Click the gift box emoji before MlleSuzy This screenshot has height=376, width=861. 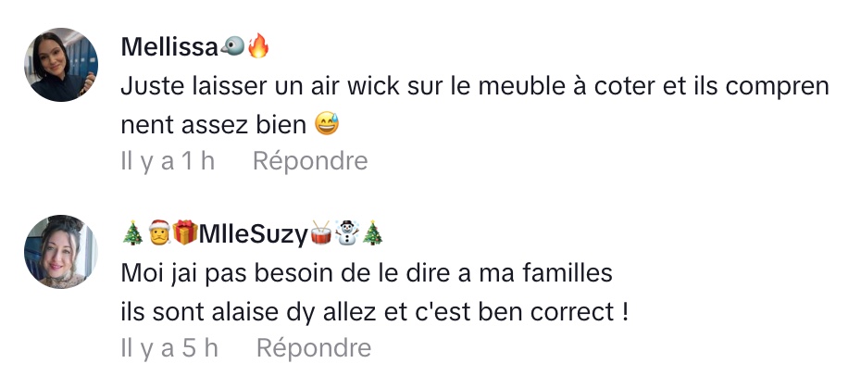185,232
